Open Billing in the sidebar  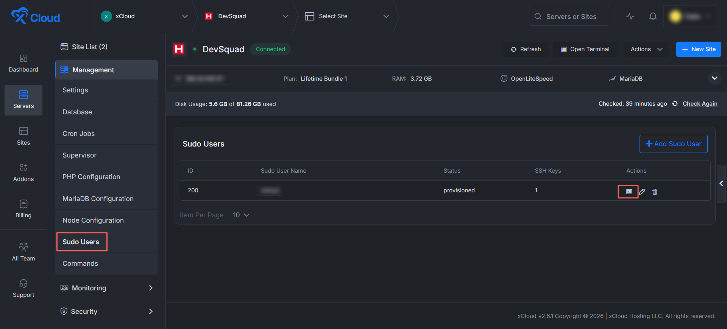coord(23,209)
